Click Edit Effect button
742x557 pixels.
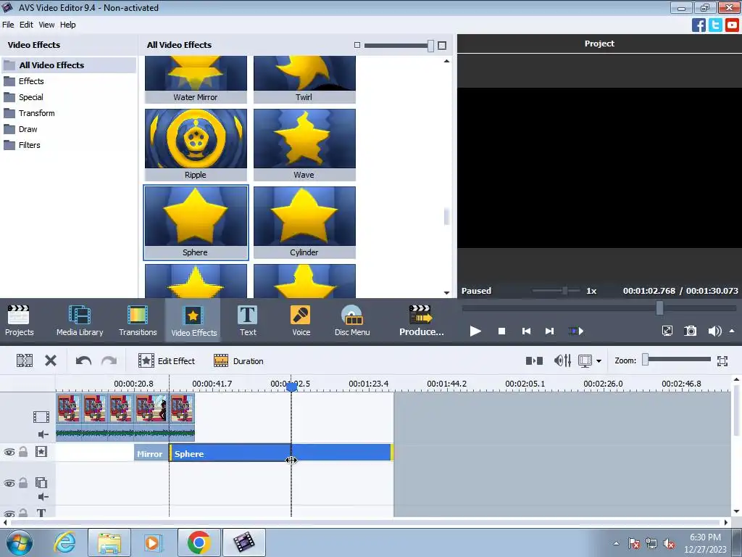(x=167, y=361)
